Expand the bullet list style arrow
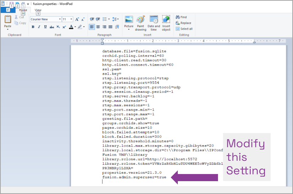 click(x=109, y=19)
